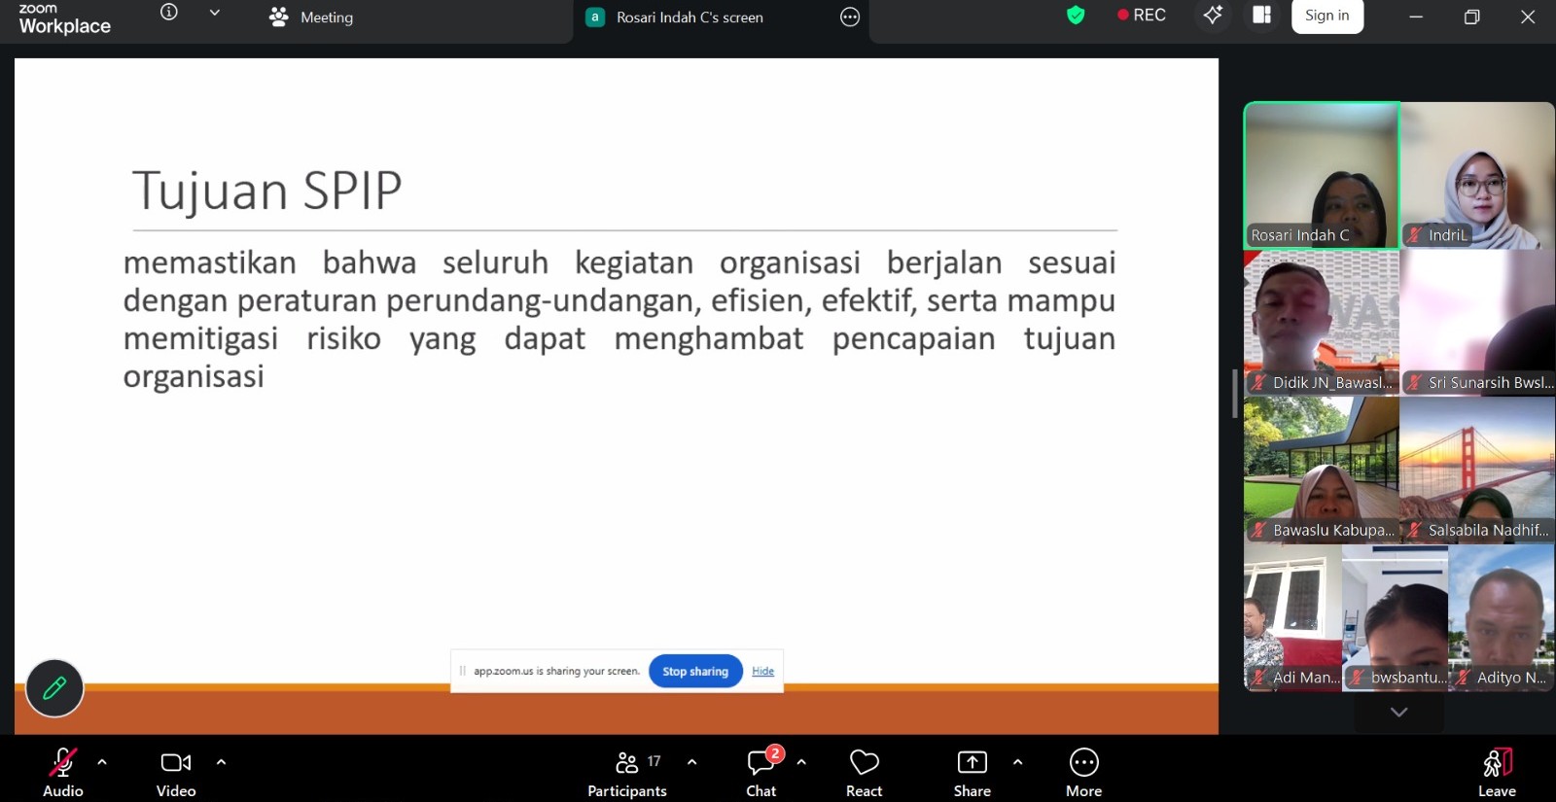Restore down the Zoom window
The image size is (1556, 802).
1472,17
